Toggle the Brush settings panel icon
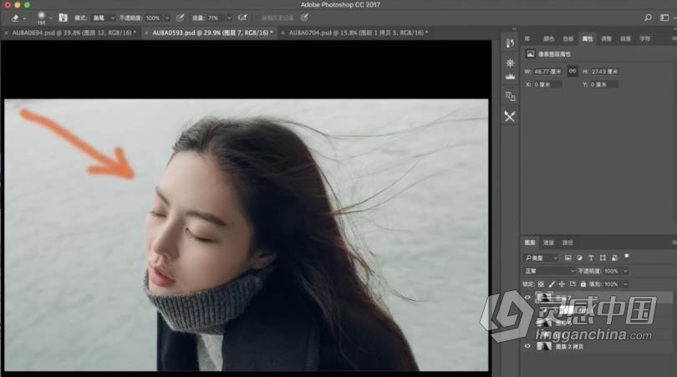Screen dimensions: 677x377 coord(63,18)
